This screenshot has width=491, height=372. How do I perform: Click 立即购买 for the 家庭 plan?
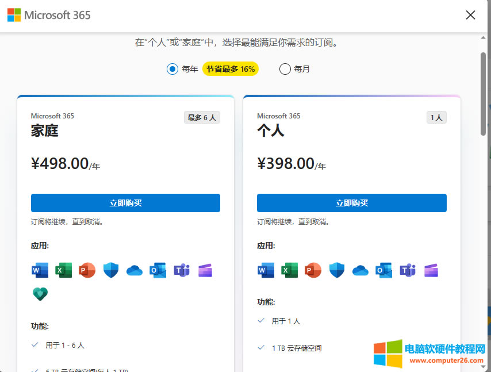pos(125,203)
